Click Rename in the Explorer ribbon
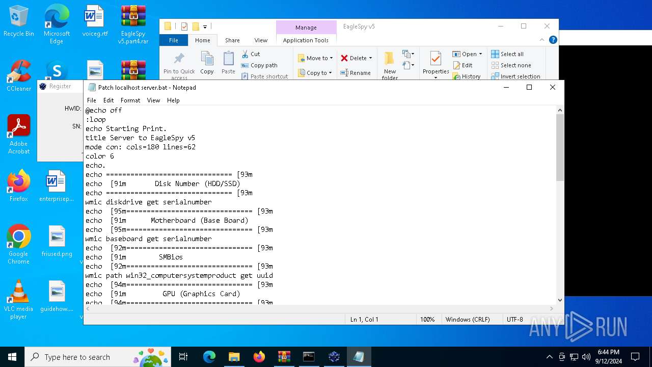Viewport: 652px width, 367px height. [356, 73]
